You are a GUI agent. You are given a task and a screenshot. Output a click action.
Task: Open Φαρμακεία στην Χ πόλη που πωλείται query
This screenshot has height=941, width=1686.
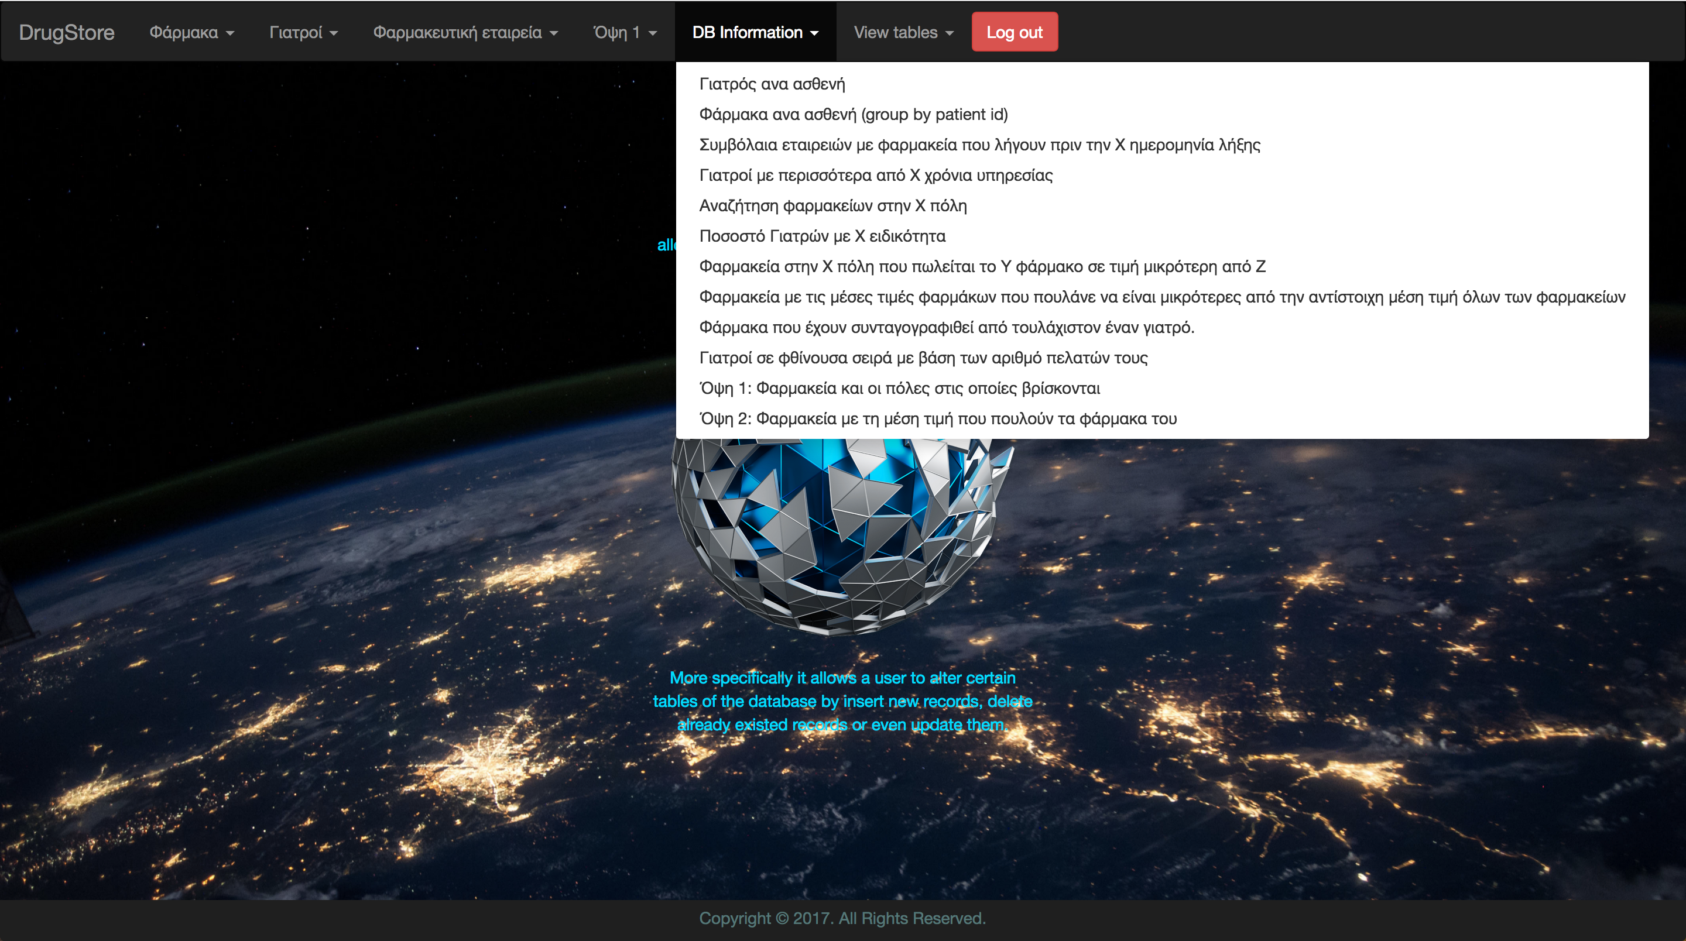click(982, 266)
